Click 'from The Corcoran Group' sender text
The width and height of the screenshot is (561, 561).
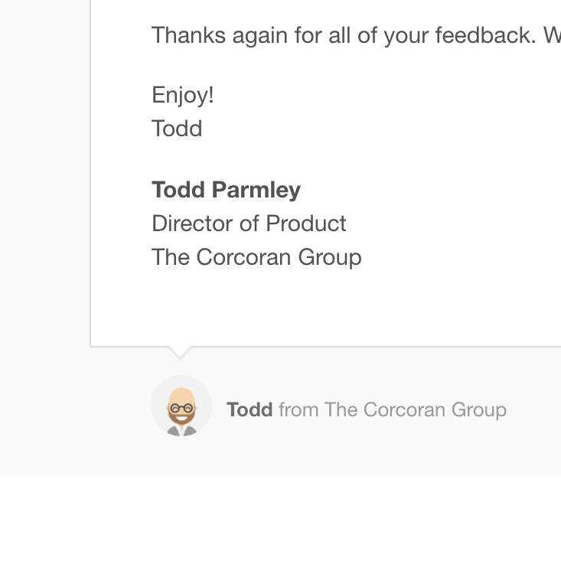point(393,409)
